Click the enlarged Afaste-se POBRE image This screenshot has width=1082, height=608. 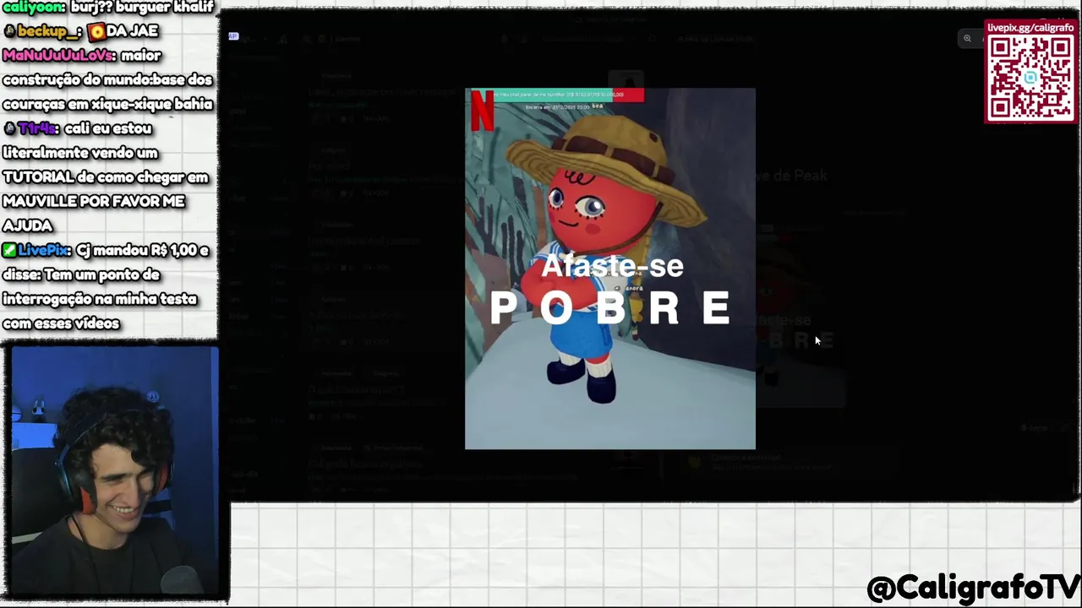(609, 269)
